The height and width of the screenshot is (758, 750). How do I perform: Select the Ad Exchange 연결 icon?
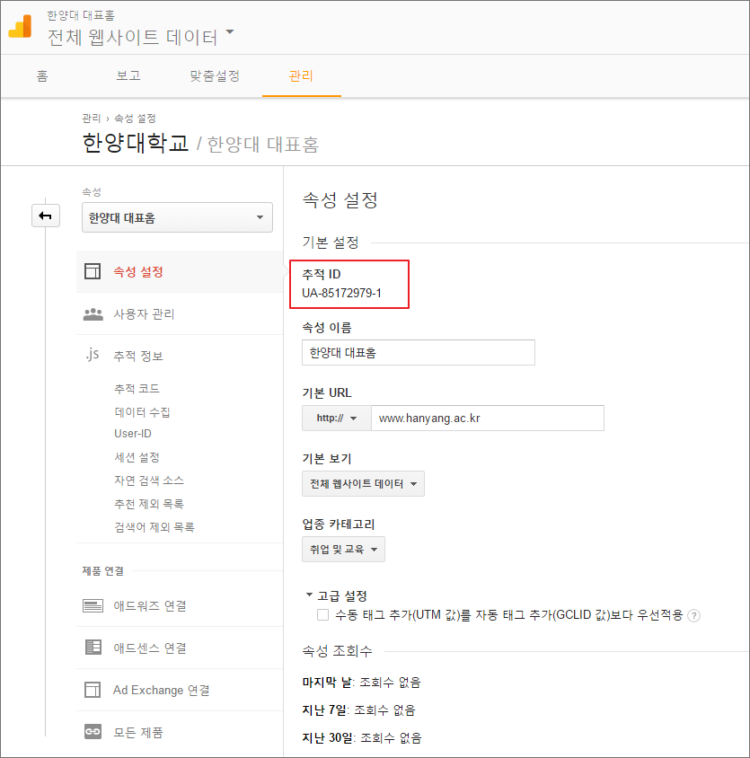pos(93,689)
